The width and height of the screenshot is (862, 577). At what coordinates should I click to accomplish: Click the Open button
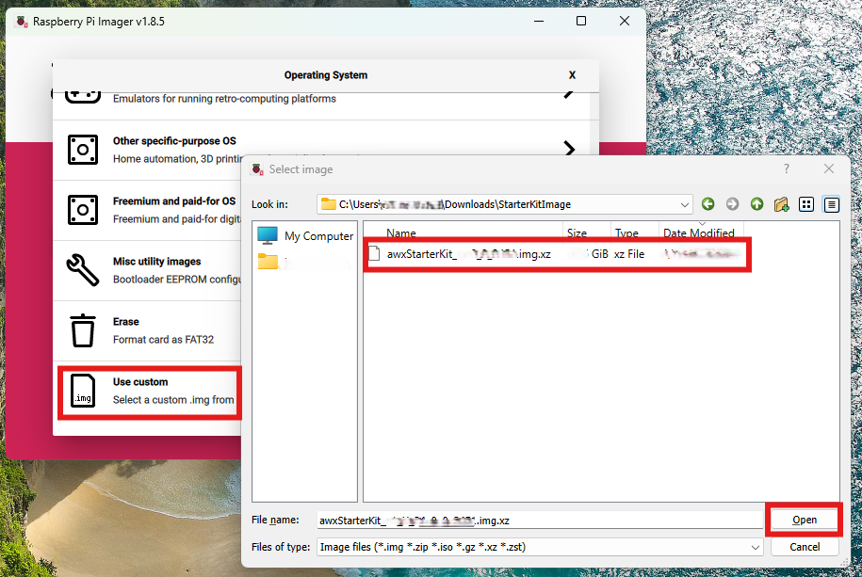[805, 520]
